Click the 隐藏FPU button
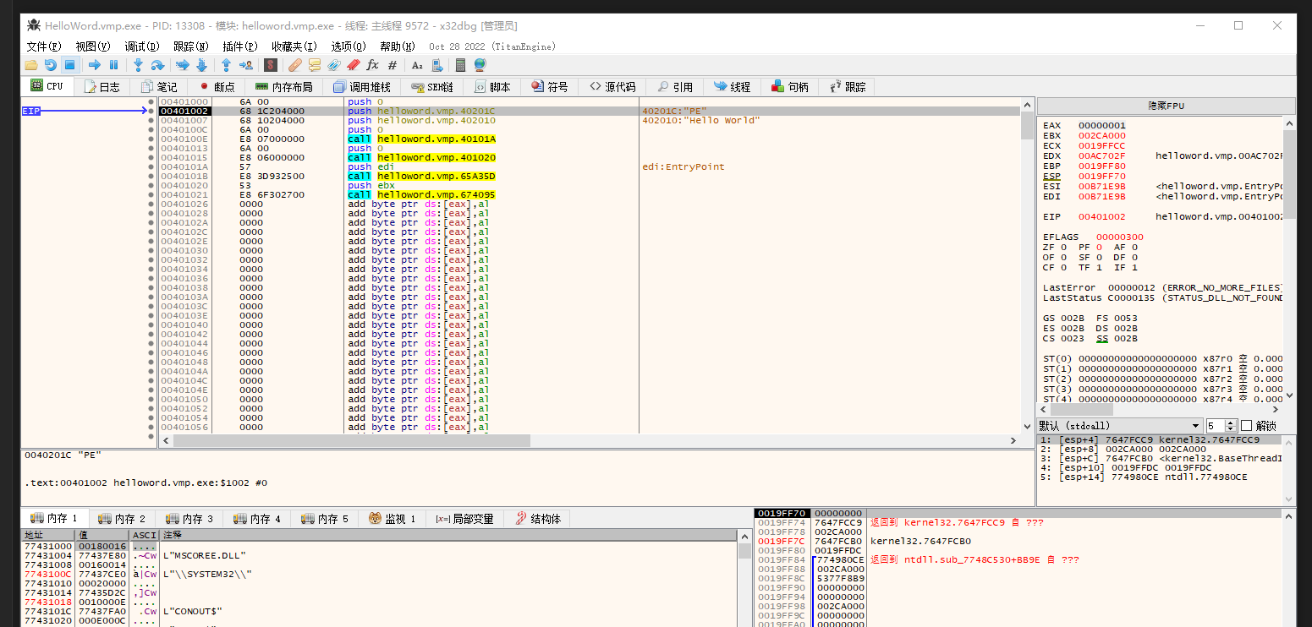 tap(1166, 106)
